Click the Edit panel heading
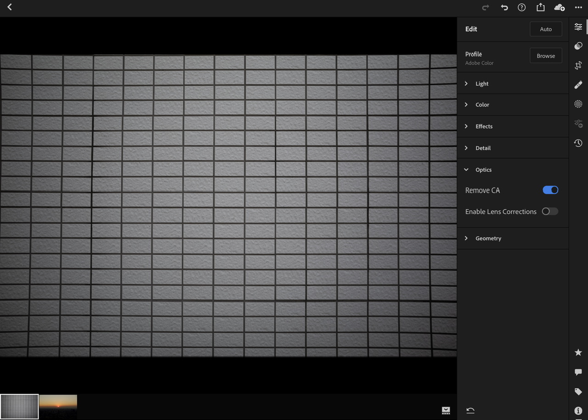The image size is (588, 420). point(471,29)
